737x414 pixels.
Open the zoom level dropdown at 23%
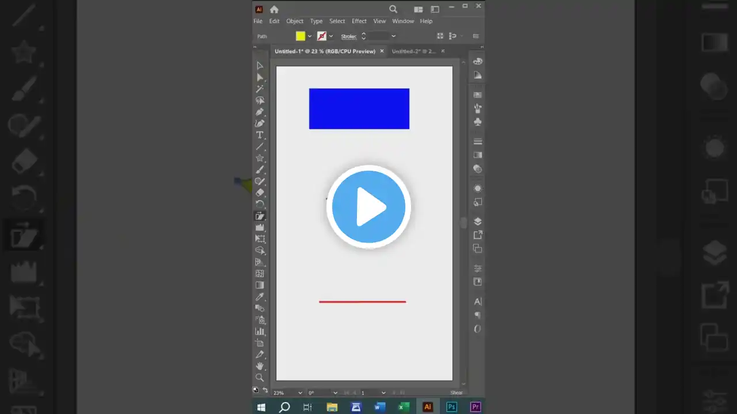(x=300, y=393)
